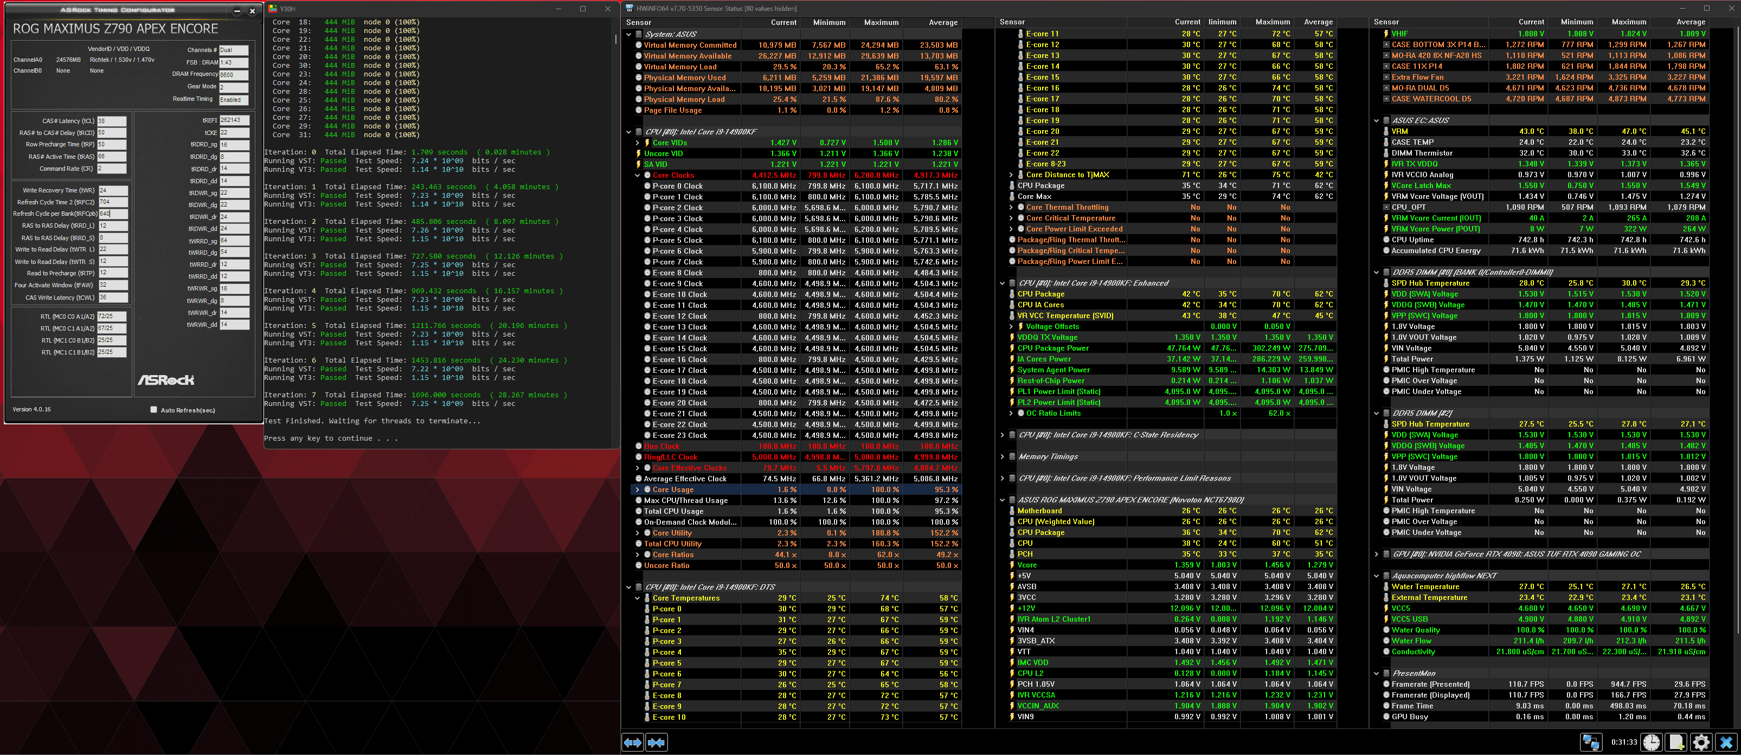Collapse the System: ASUS sensor group
Viewport: 1741px width, 755px height.
[628, 34]
